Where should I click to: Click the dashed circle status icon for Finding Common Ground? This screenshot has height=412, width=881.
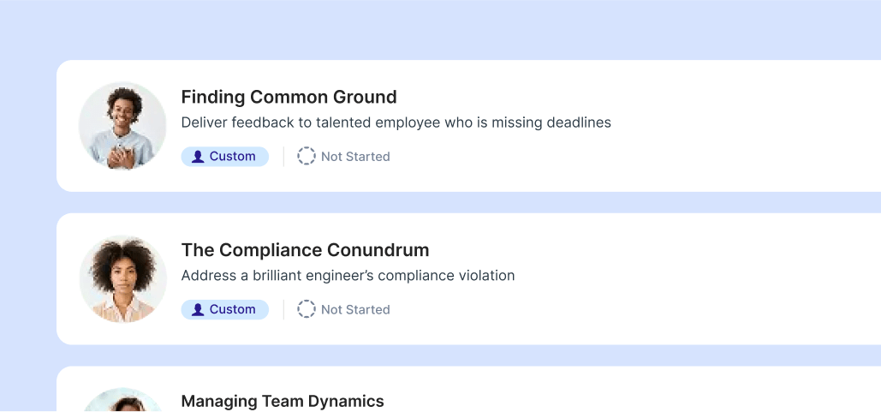(307, 156)
